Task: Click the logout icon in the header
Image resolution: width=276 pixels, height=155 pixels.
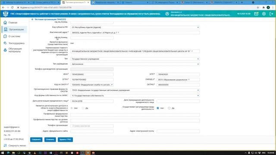Action: click(271, 14)
